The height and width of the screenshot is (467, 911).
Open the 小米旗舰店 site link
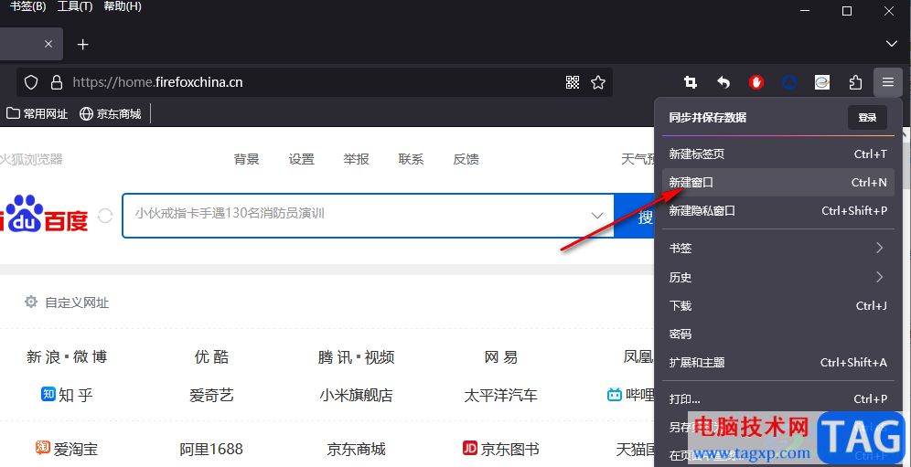click(x=356, y=396)
